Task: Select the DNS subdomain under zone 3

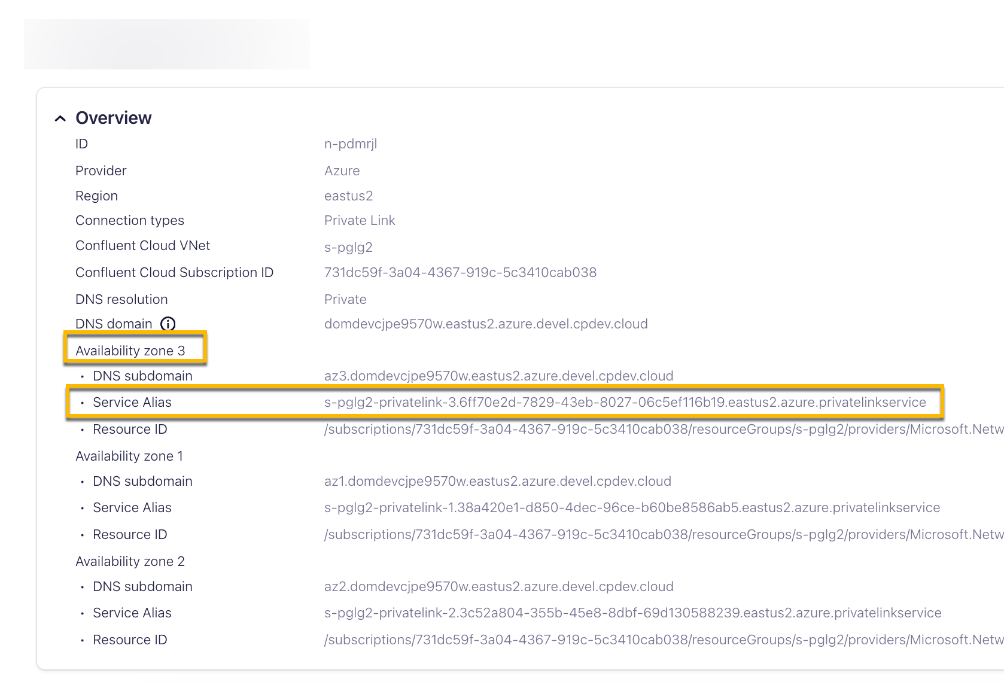Action: click(x=498, y=376)
